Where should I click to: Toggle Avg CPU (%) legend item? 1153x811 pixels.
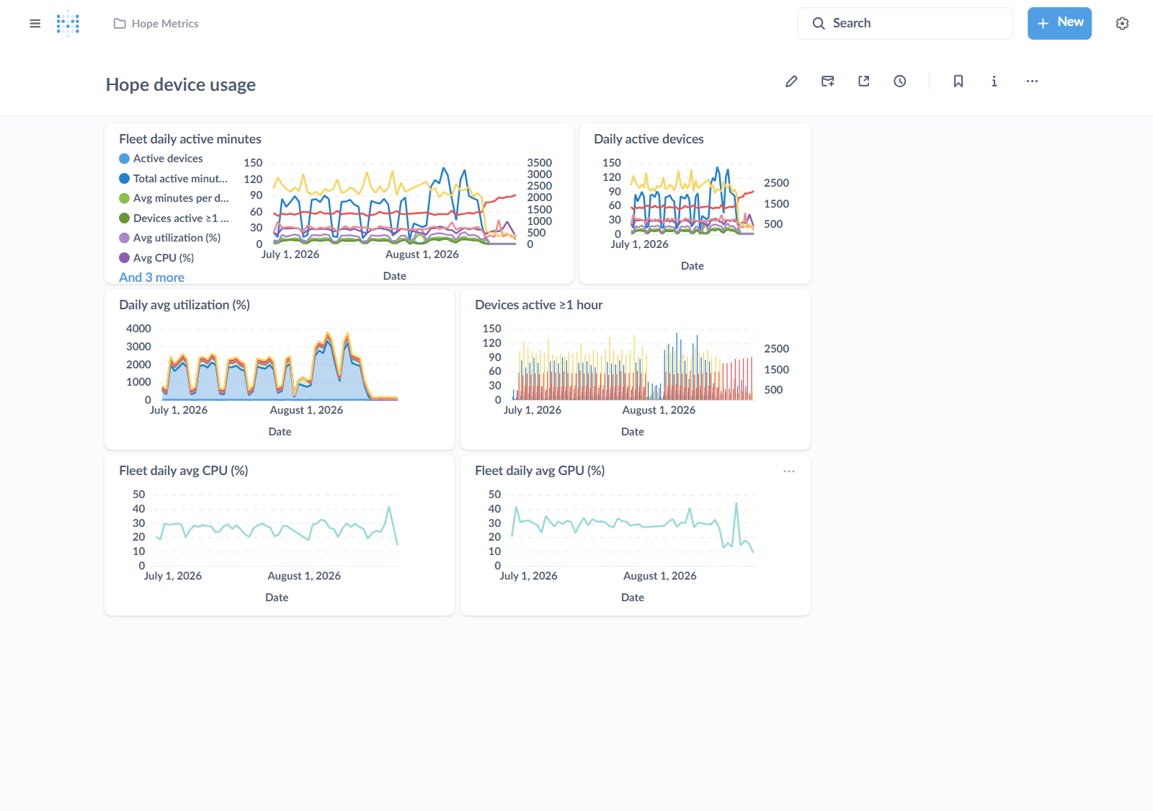[x=156, y=258]
